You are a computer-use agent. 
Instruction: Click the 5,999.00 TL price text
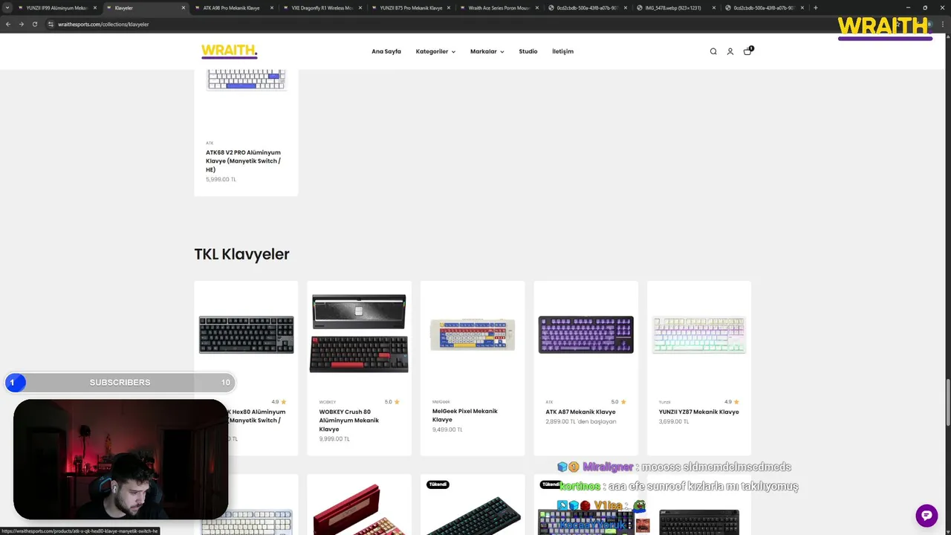point(221,179)
